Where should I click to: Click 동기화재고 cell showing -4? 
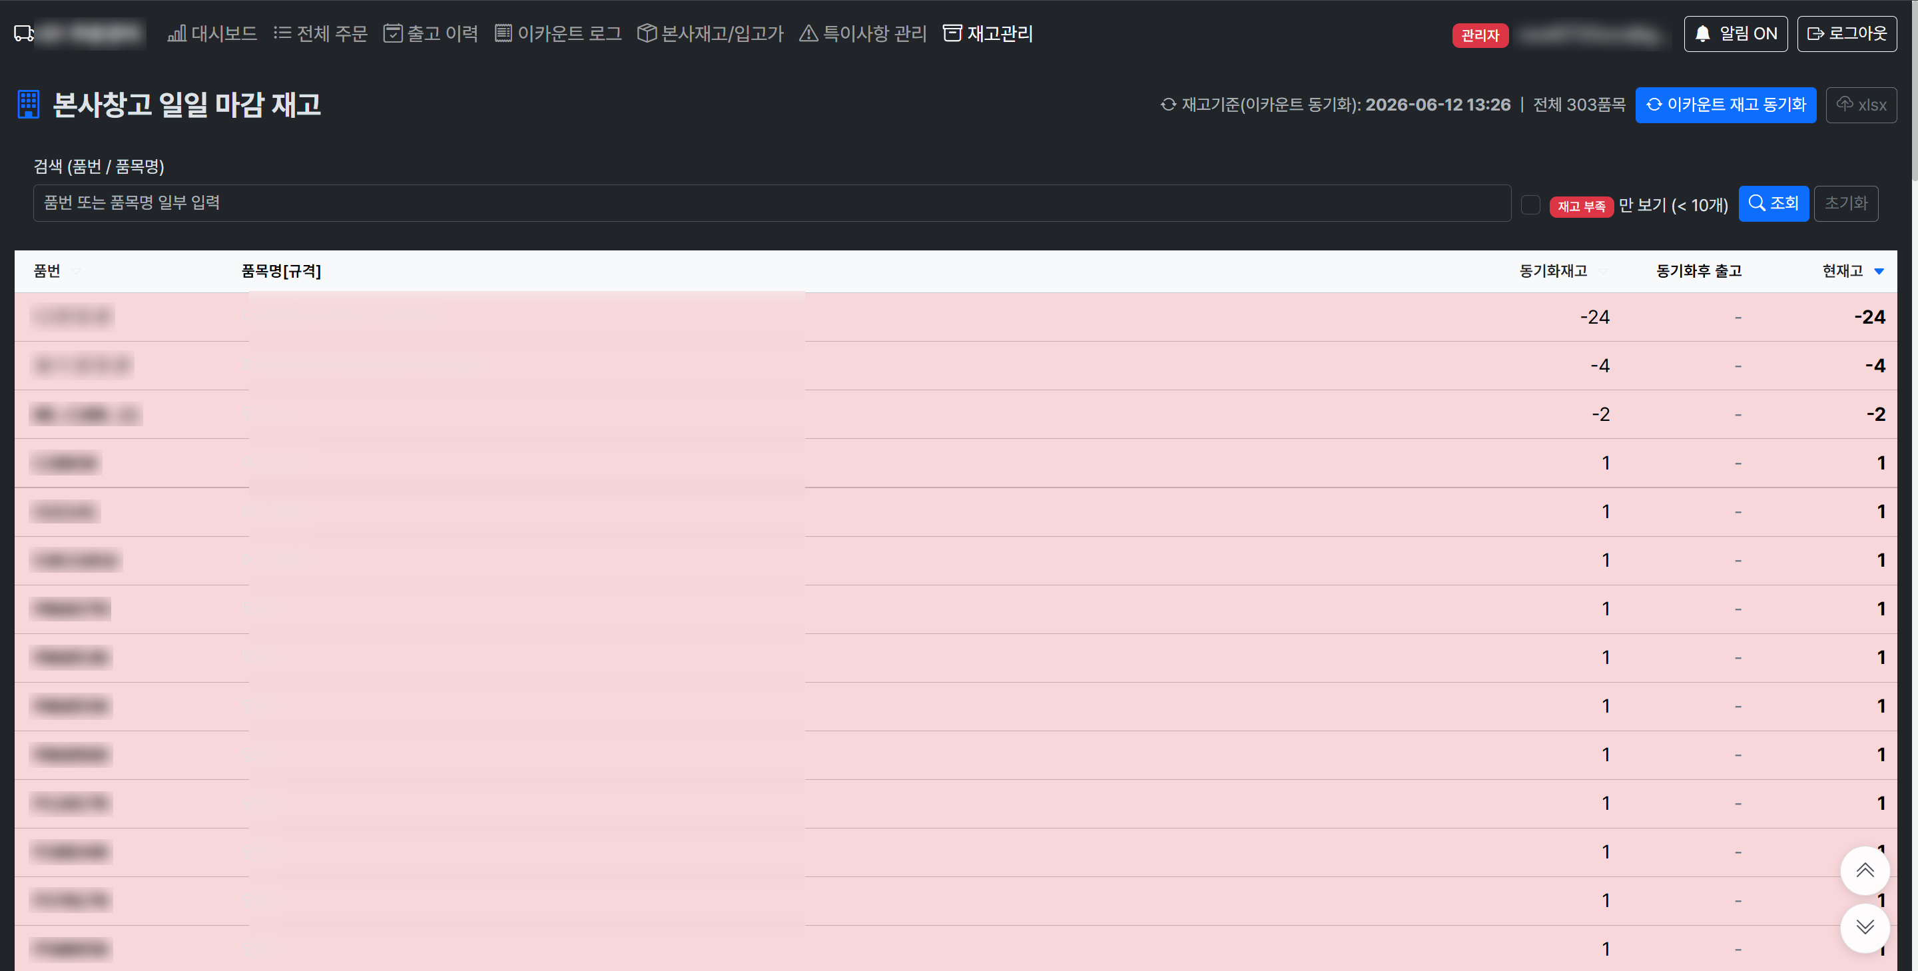coord(1599,366)
